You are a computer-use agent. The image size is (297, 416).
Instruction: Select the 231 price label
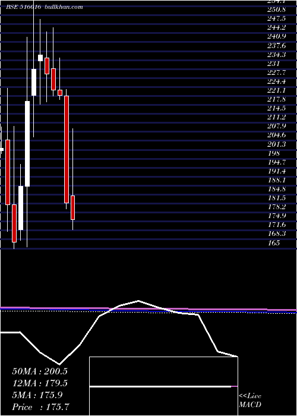[x=274, y=64]
